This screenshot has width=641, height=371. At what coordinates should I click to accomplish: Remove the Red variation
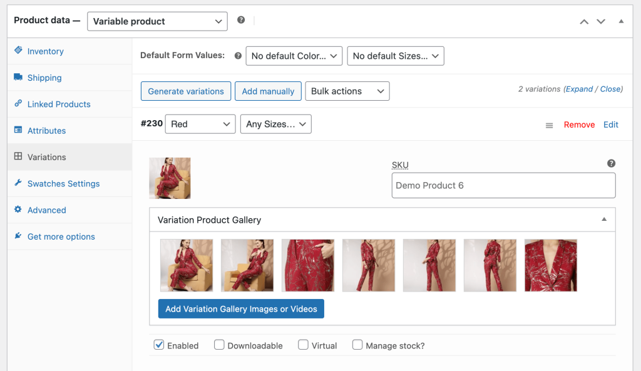click(x=579, y=125)
